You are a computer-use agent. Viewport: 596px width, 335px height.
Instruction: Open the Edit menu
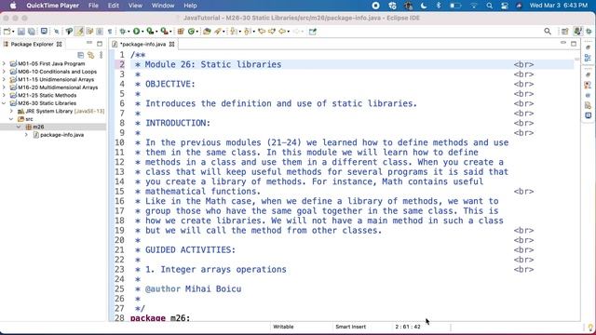click(114, 6)
